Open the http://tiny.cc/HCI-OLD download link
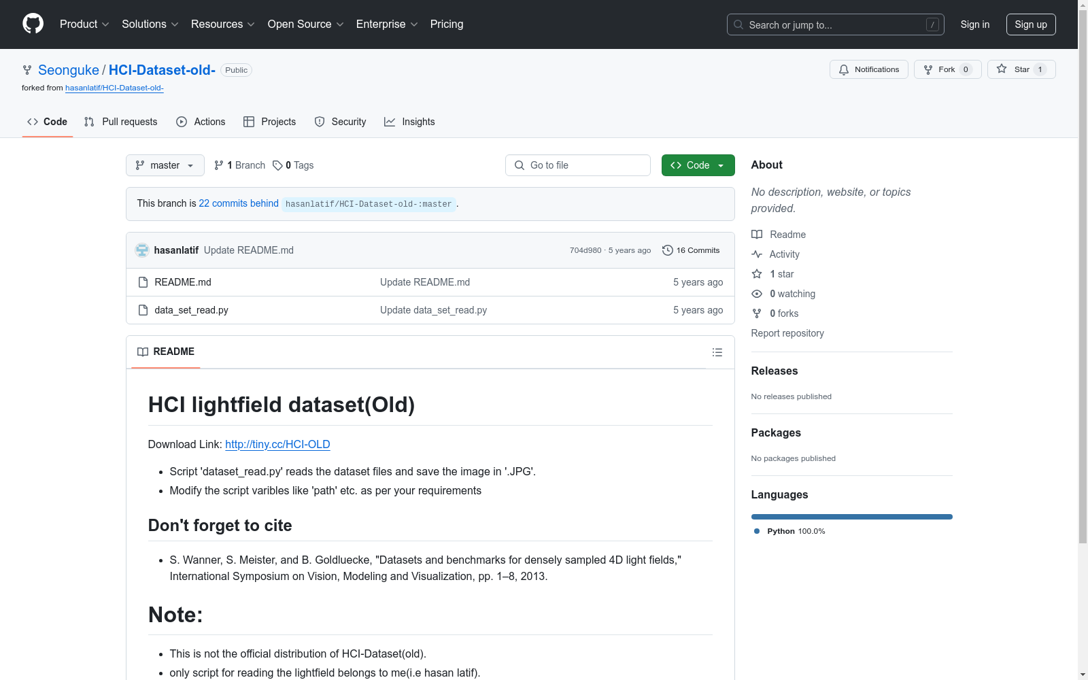The image size is (1088, 680). click(277, 444)
